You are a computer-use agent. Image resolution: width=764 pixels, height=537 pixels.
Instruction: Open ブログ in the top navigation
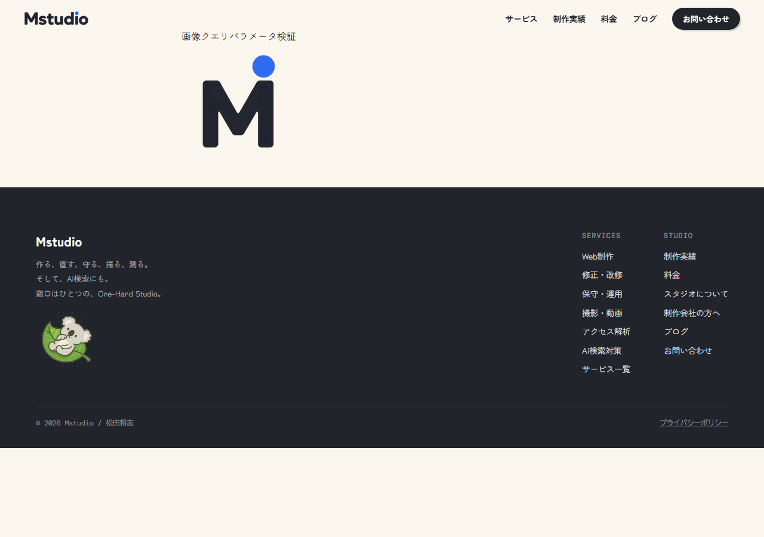[x=645, y=19]
